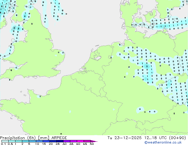Select the 35–40 mm legend color swatch
Viewport: 188px width, 145px height.
pos(73,141)
